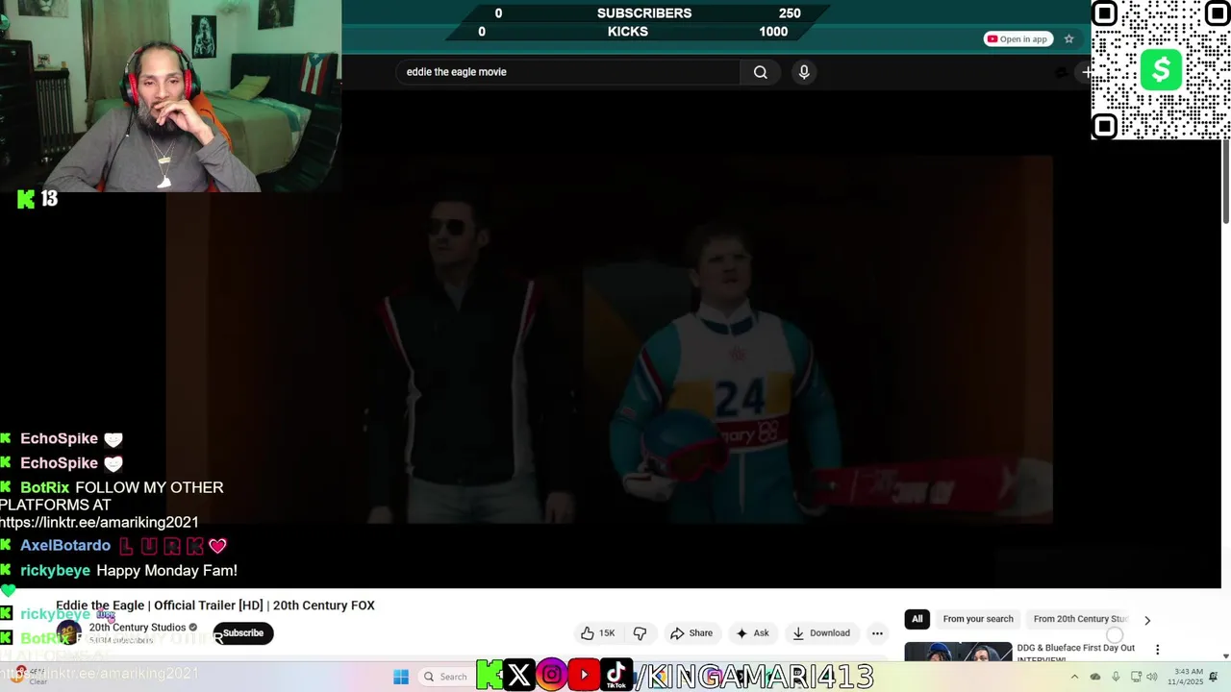Open the Windows taskbar Search box
The width and height of the screenshot is (1231, 692).
pyautogui.click(x=447, y=677)
